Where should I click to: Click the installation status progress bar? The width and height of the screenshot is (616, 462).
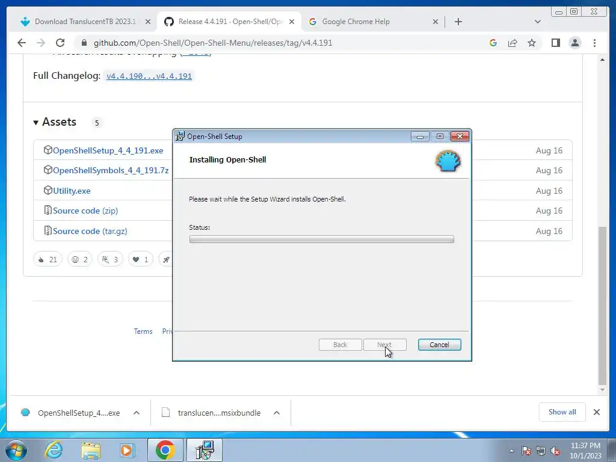pos(321,239)
